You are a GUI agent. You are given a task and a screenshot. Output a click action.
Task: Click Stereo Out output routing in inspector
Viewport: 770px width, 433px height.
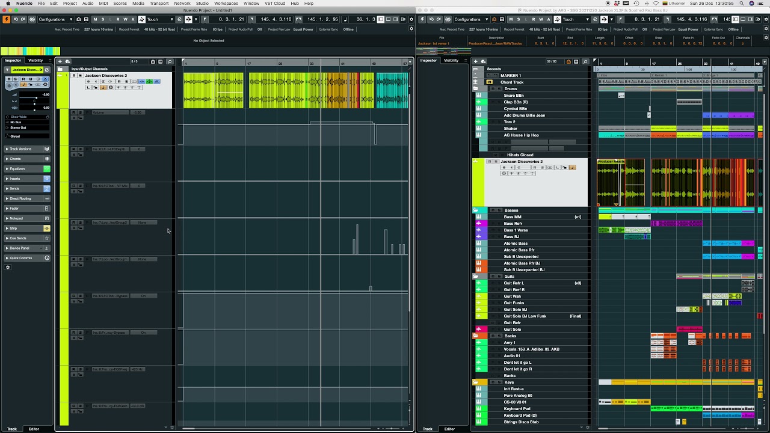click(28, 127)
